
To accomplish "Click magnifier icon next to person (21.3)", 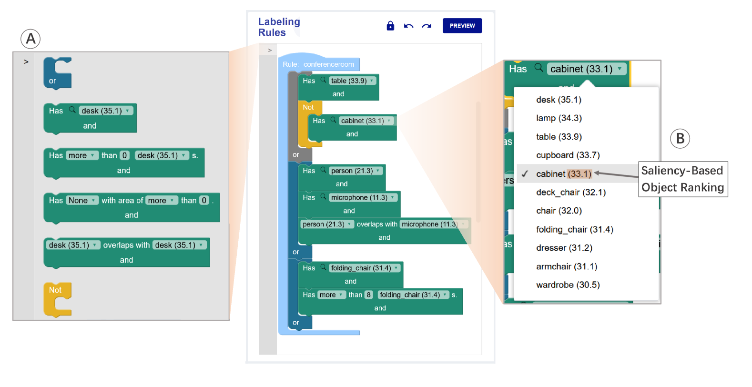I will pyautogui.click(x=323, y=170).
